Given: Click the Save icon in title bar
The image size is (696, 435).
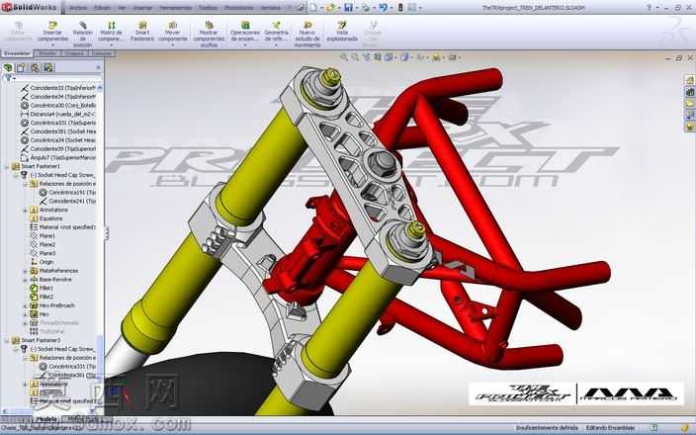Looking at the screenshot, I should [348, 7].
